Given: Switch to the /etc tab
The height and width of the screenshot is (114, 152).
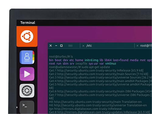Looking at the screenshot, I should point(89,46).
